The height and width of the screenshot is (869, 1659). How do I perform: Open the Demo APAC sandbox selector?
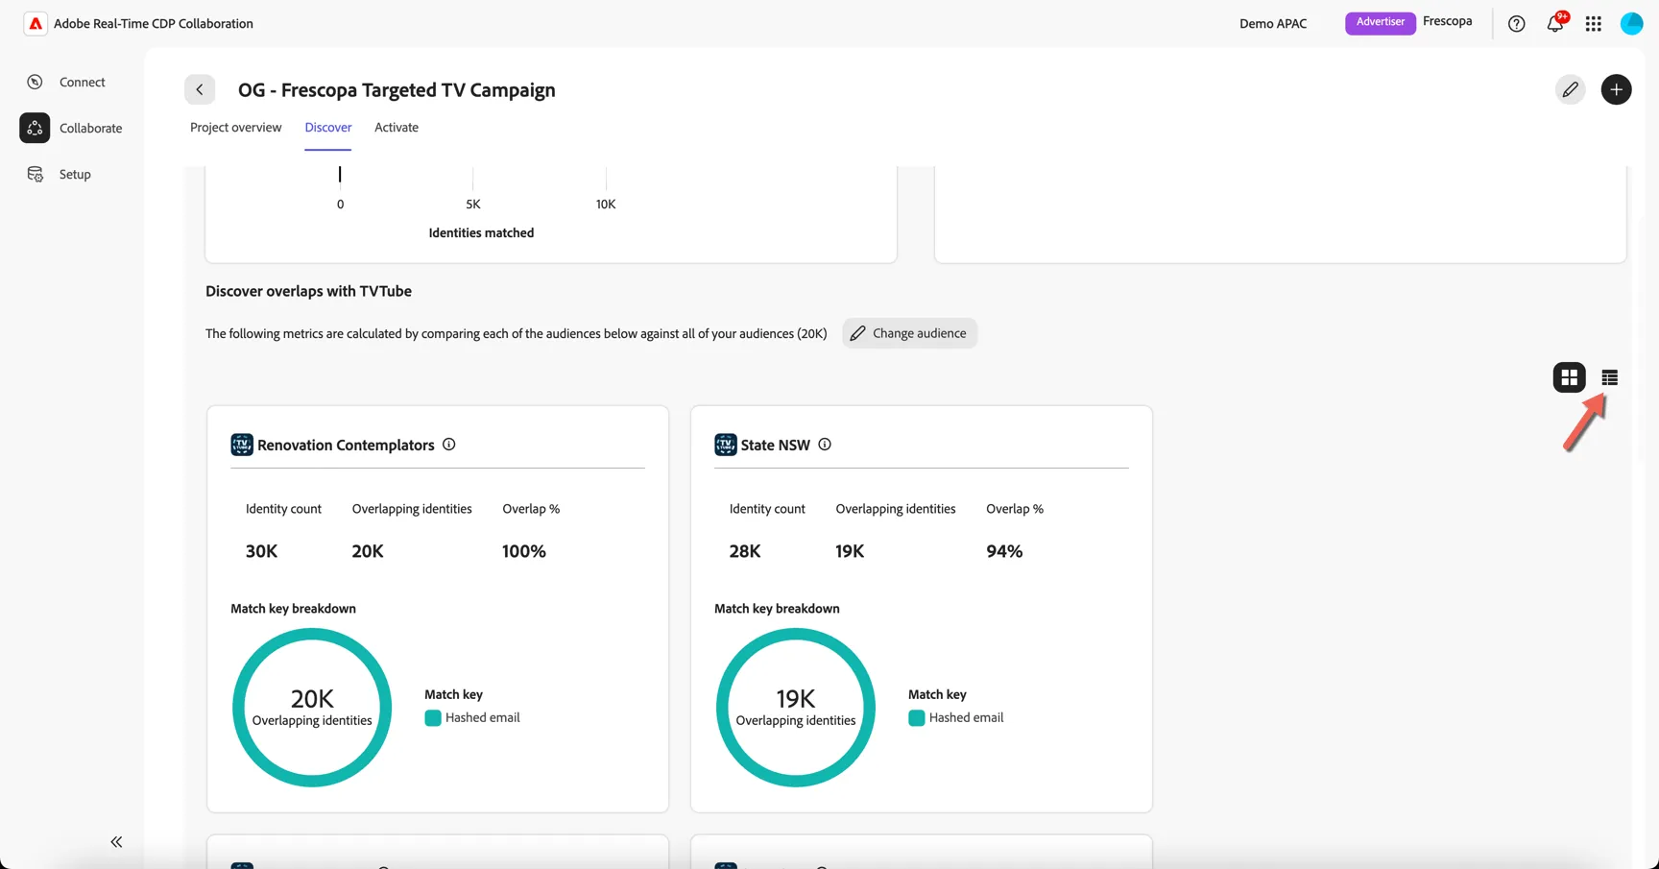point(1273,24)
